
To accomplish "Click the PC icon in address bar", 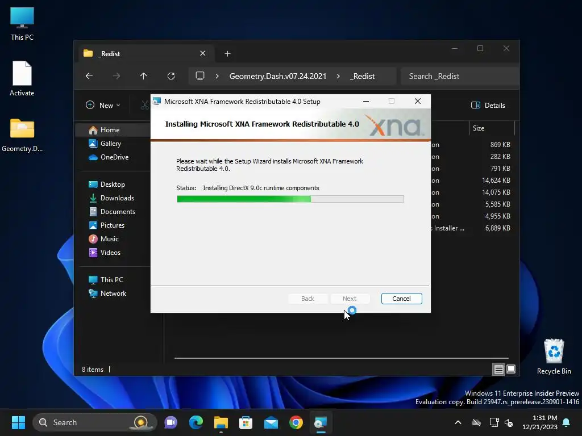I will pyautogui.click(x=200, y=76).
